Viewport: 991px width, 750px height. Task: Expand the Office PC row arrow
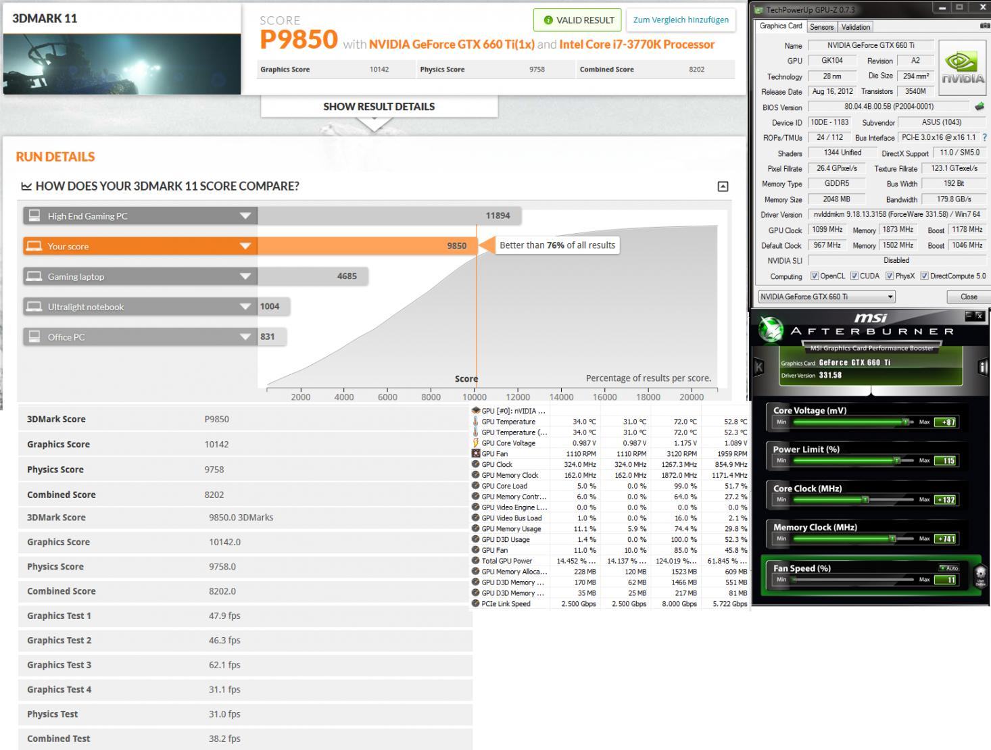point(245,336)
